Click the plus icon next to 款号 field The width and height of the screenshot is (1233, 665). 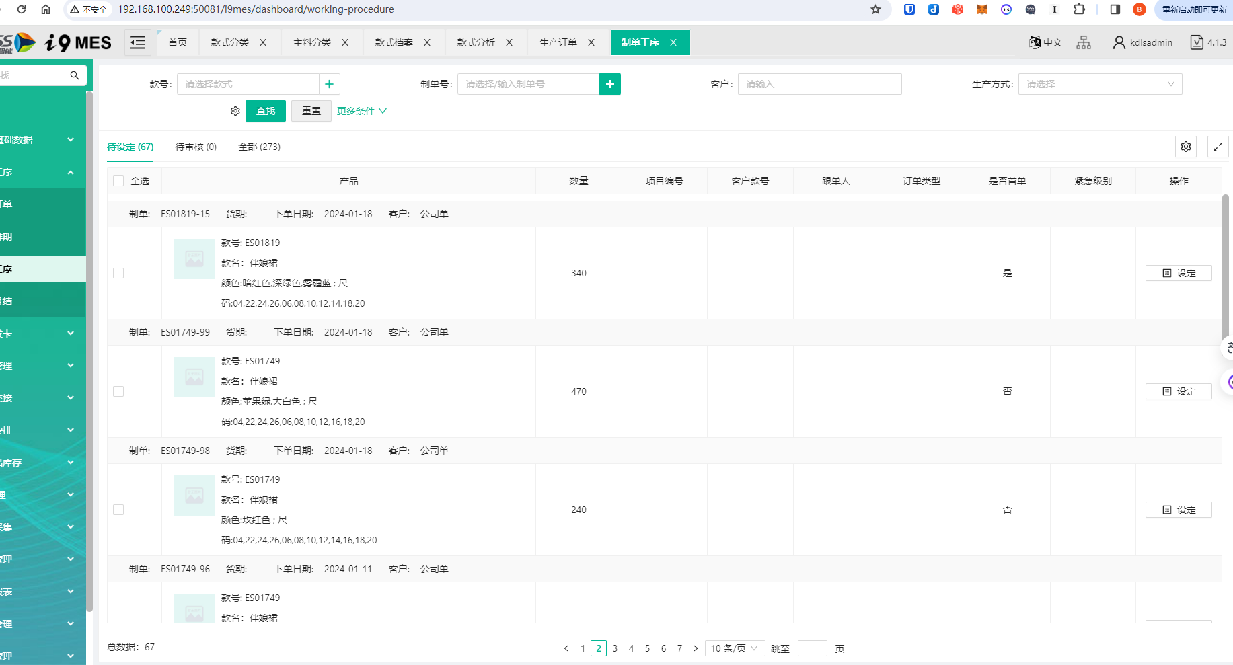(329, 84)
